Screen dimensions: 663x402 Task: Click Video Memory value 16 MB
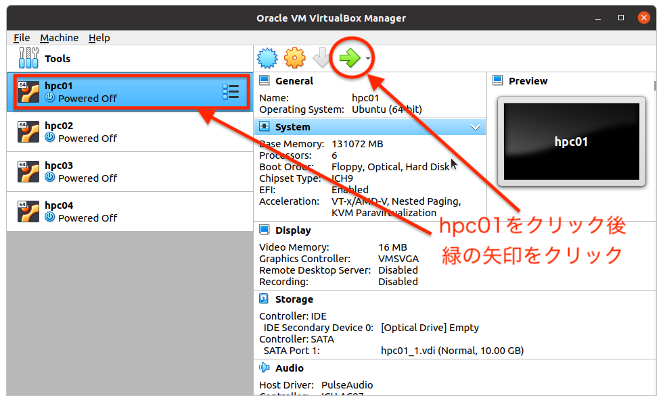392,247
